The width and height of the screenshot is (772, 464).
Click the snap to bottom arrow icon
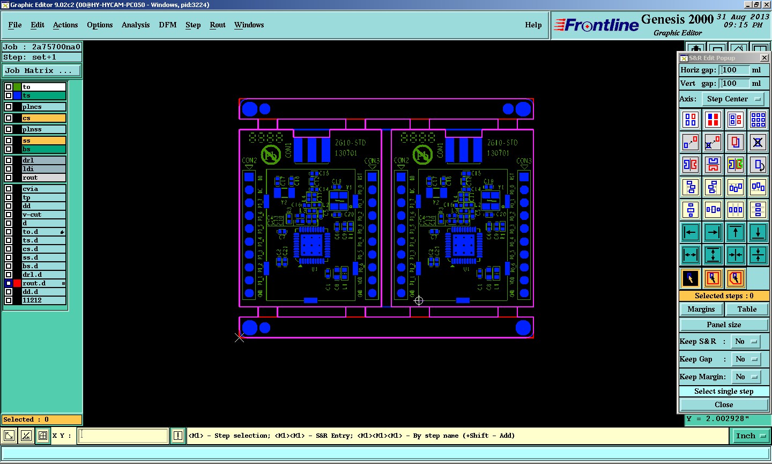click(x=758, y=232)
